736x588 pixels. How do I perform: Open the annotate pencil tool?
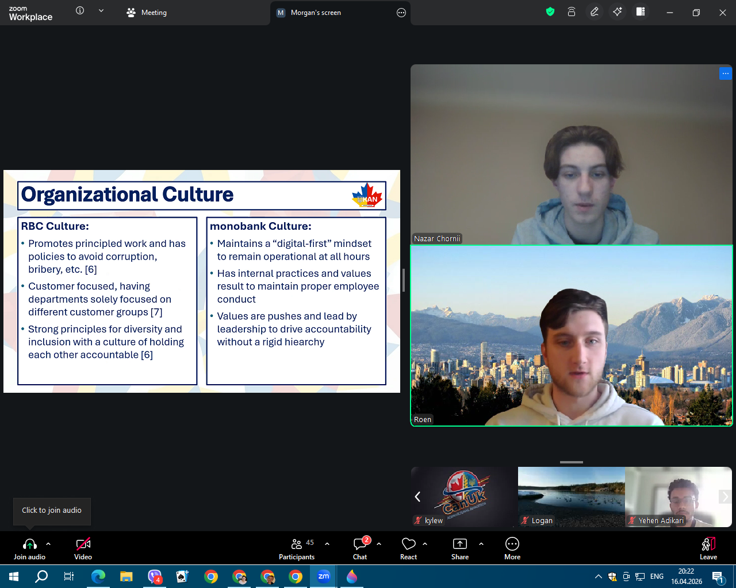(595, 11)
